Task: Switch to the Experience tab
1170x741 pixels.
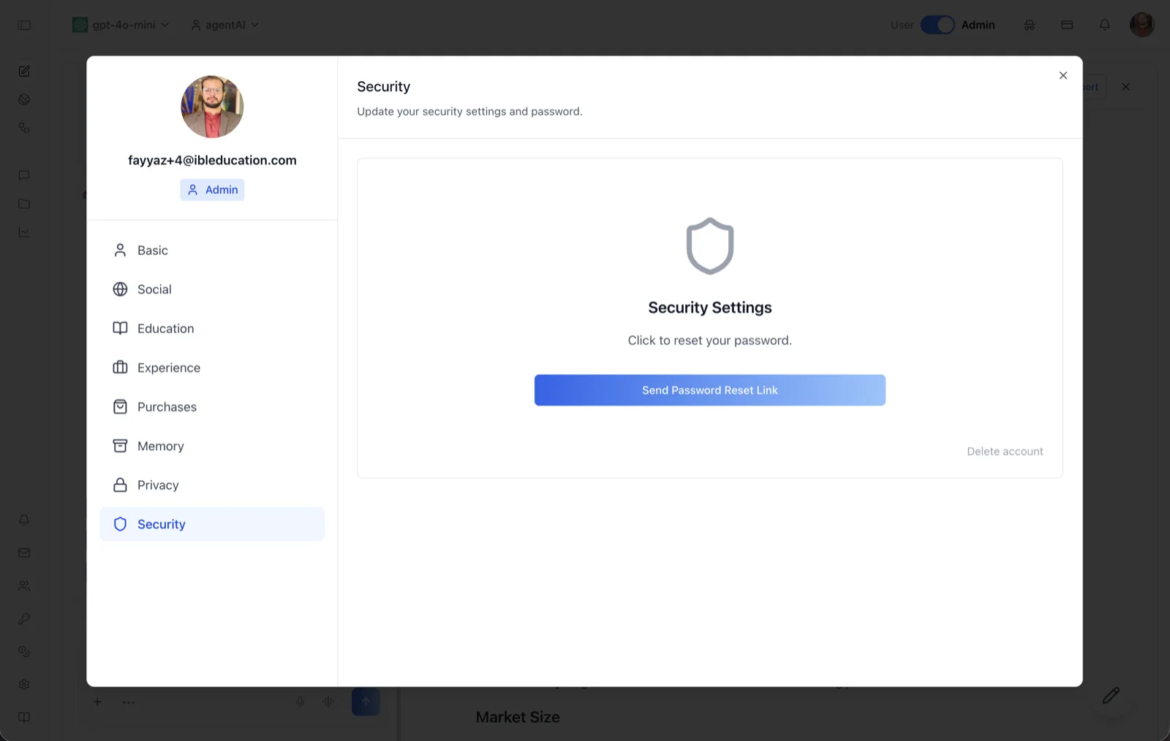Action: tap(212, 368)
